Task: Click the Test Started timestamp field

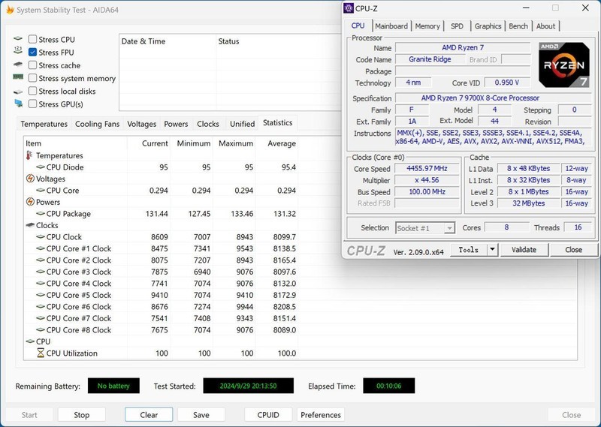Action: click(249, 386)
